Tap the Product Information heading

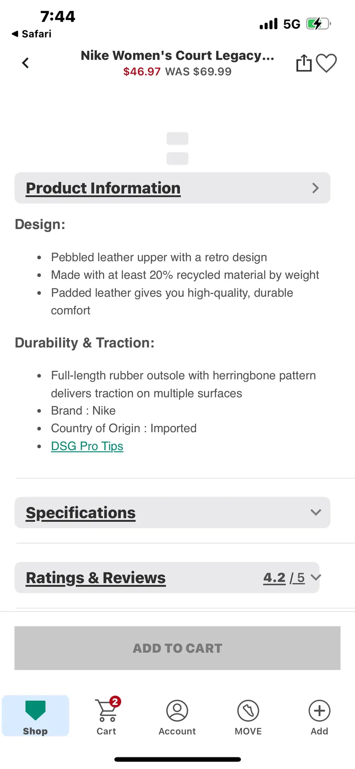(x=103, y=188)
